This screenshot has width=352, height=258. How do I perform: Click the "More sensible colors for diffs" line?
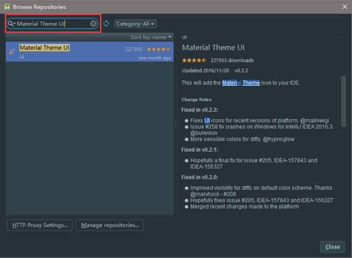[242, 139]
